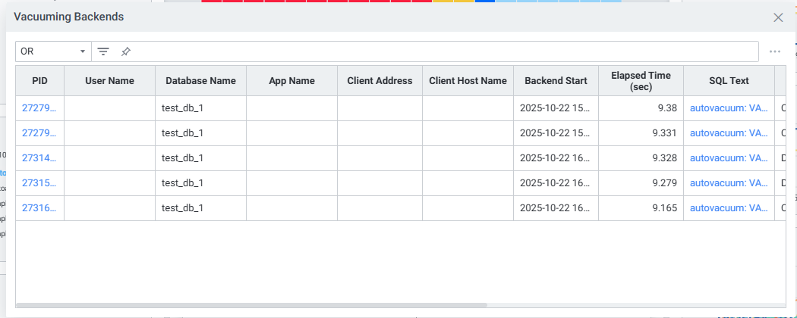This screenshot has width=797, height=318.
Task: Open the three-dots more options menu
Action: click(x=774, y=51)
